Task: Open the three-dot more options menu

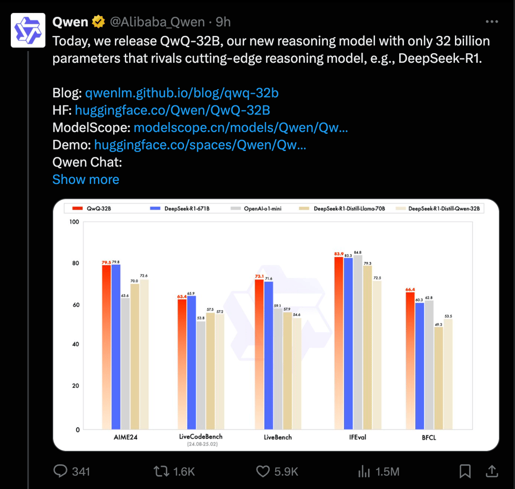Action: coord(491,22)
